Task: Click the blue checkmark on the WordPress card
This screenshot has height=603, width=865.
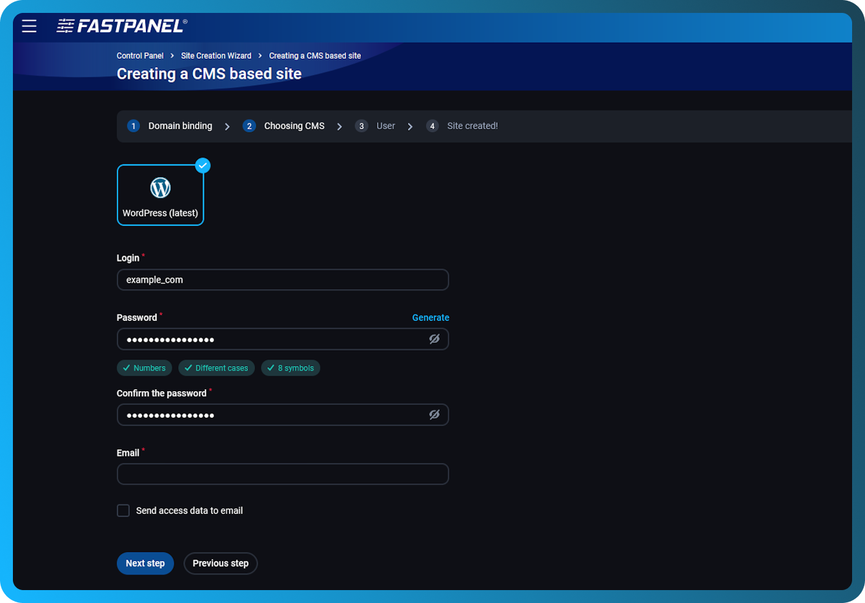Action: [203, 165]
